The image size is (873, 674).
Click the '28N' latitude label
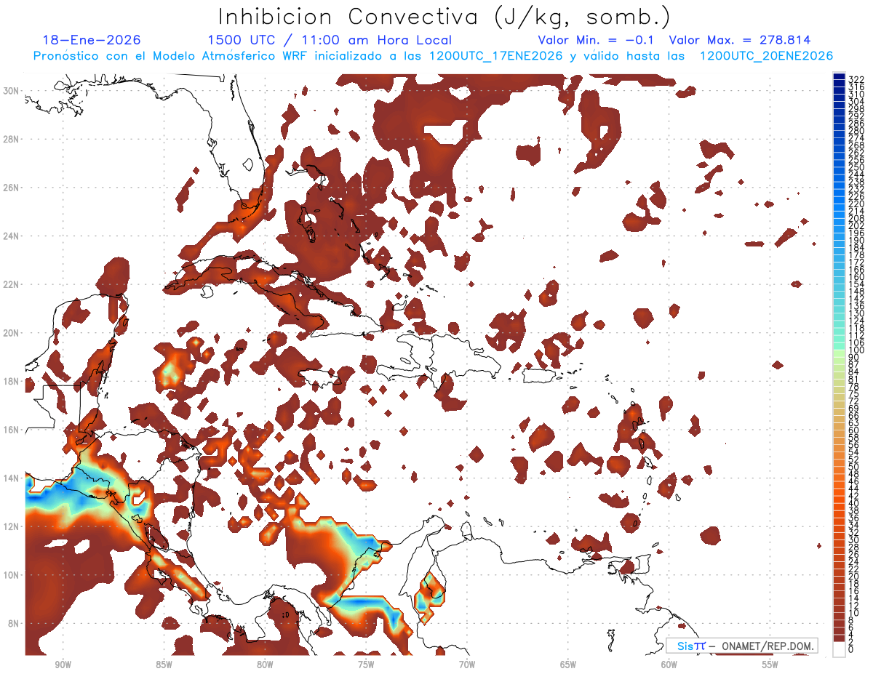coord(12,139)
